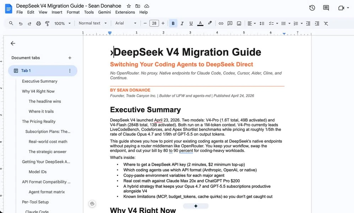Screen dimensions: 354x213
Task: Star the document title
Action: [129, 6]
